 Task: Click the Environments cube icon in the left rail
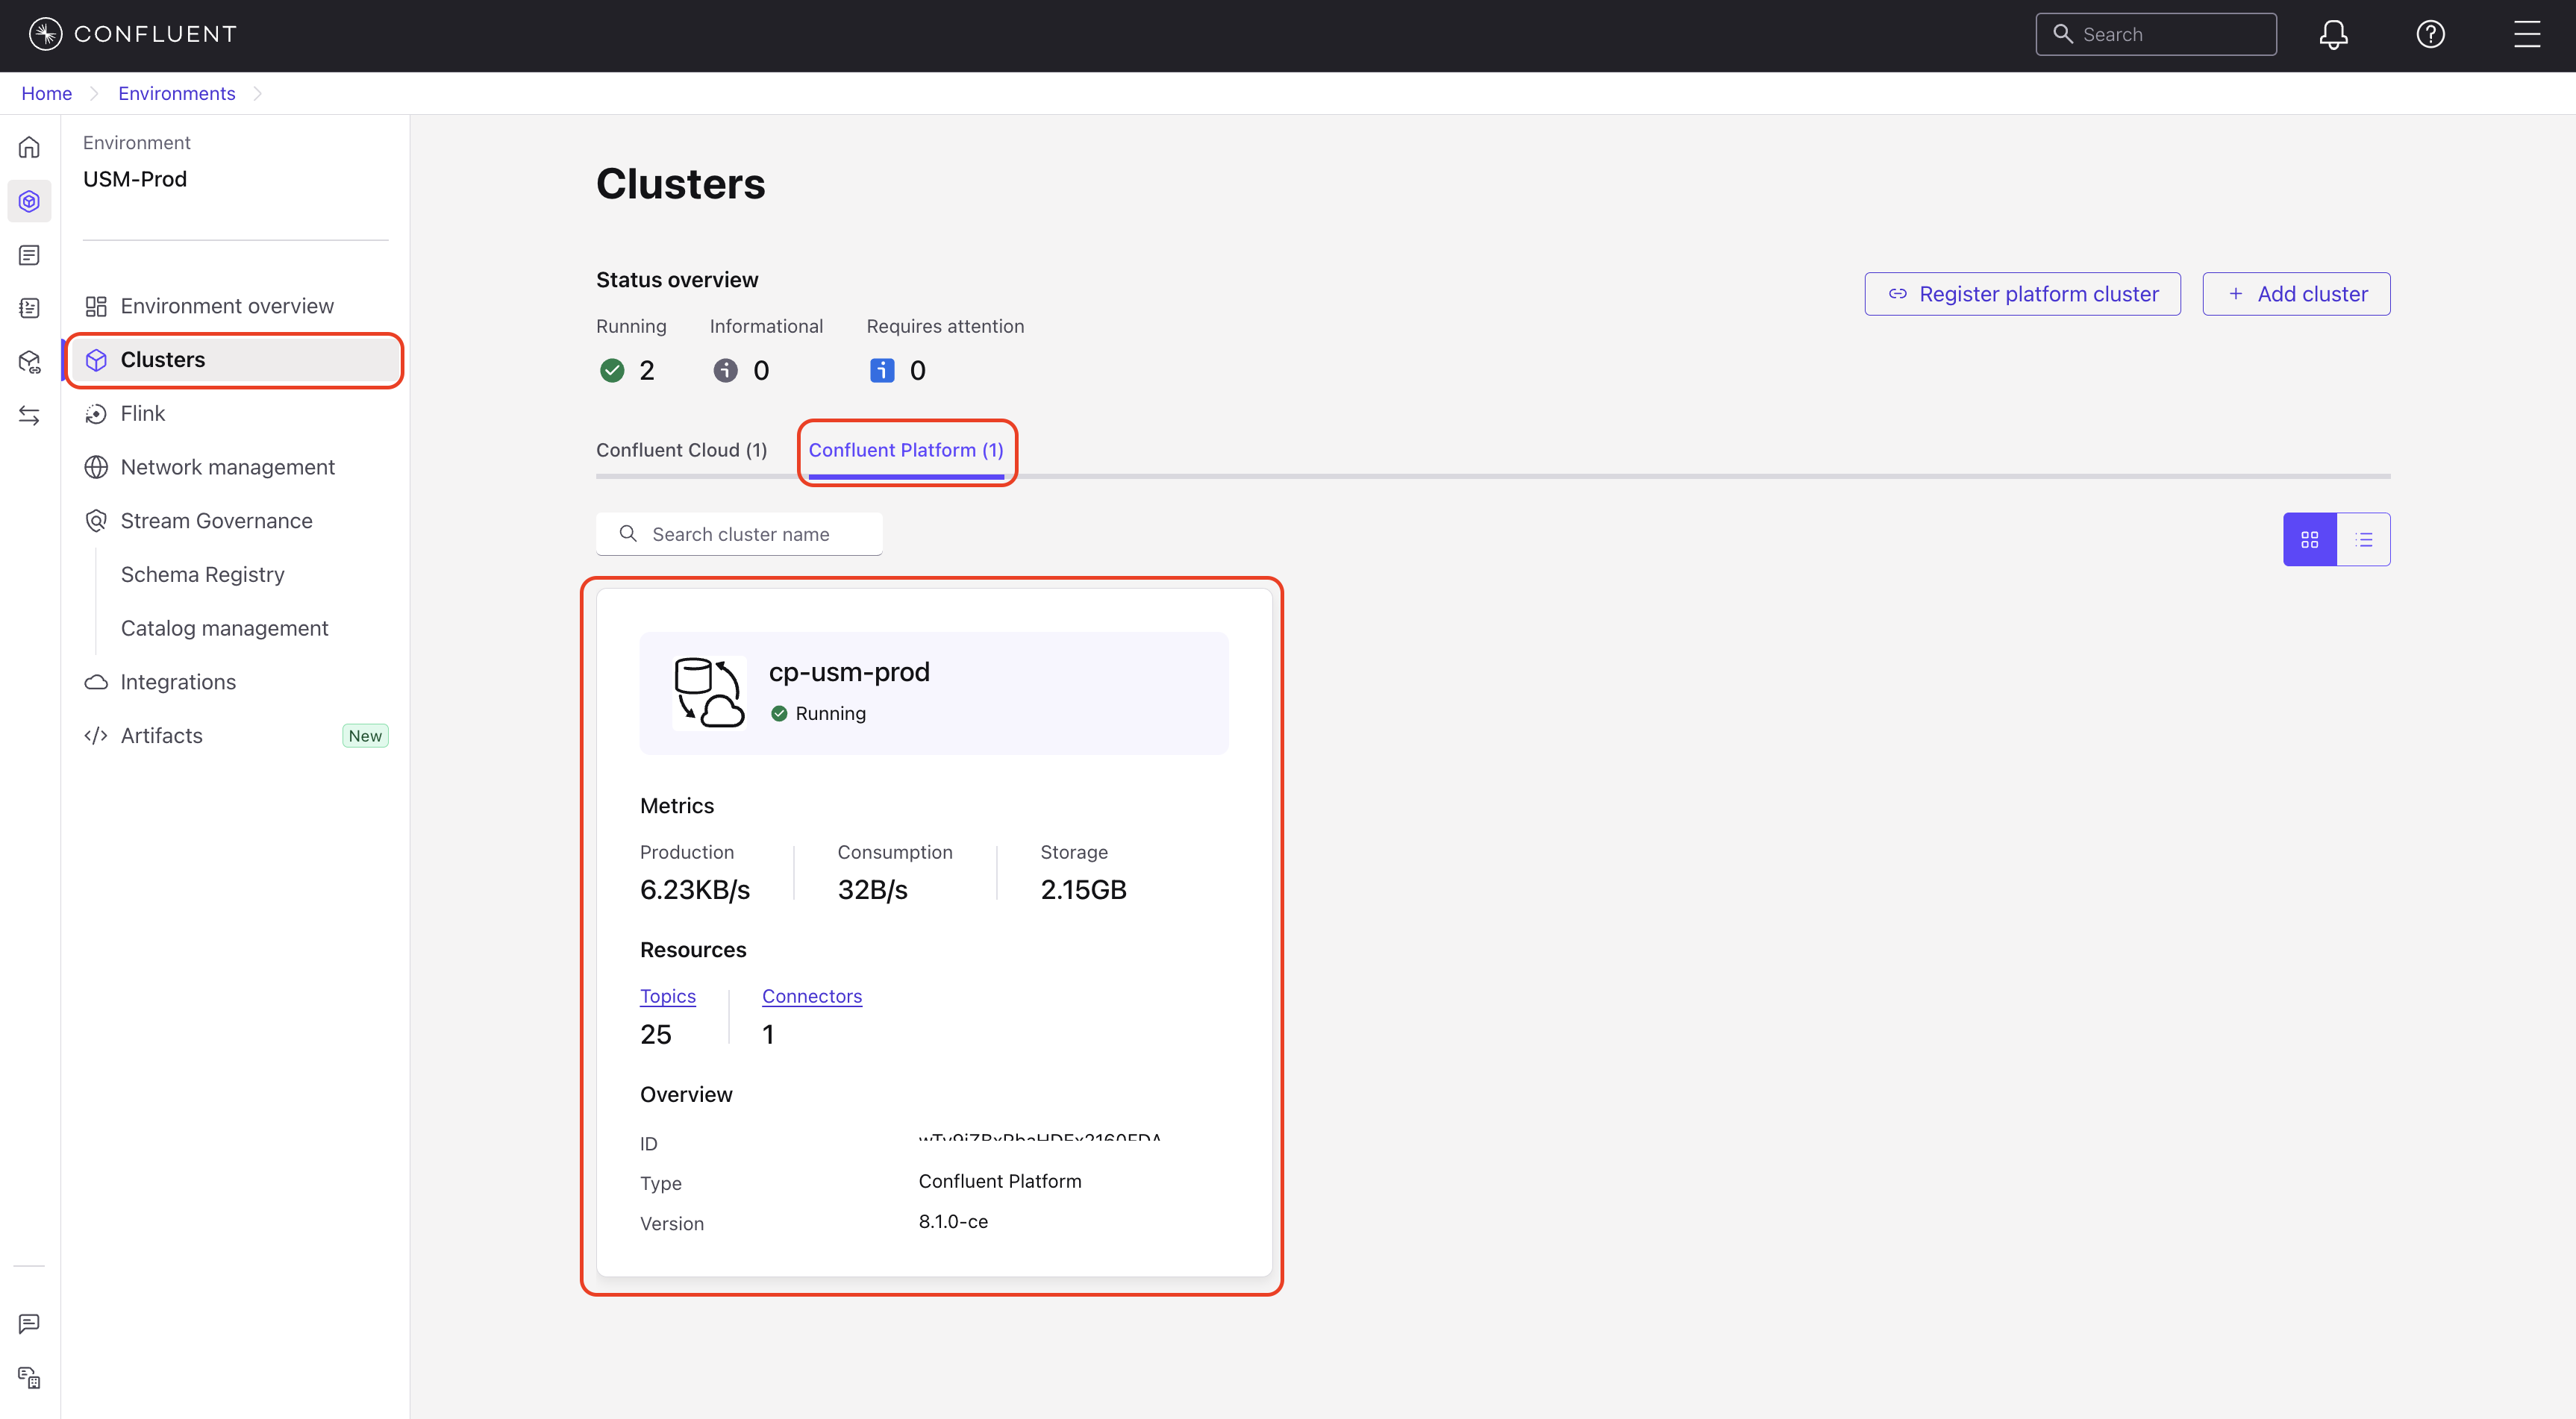click(29, 201)
